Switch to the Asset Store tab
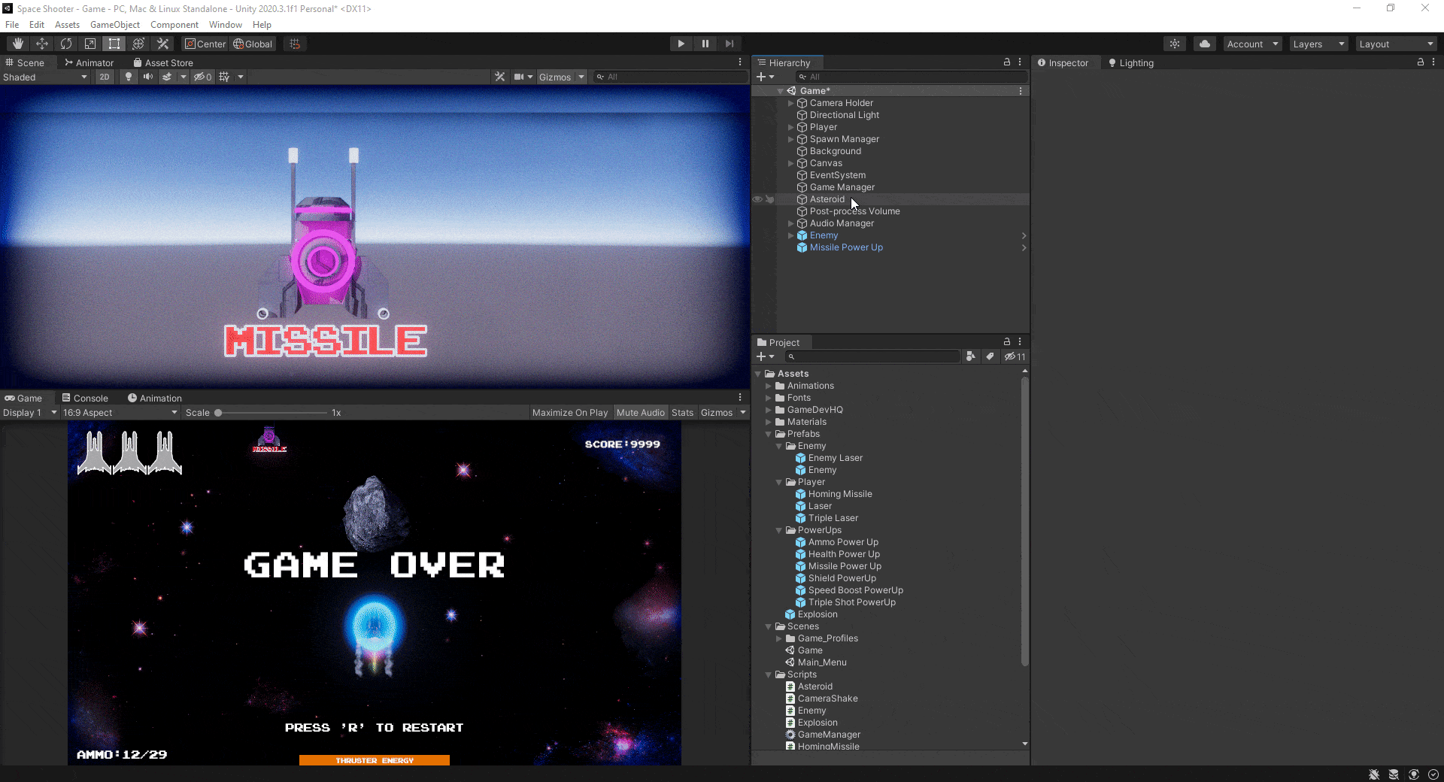Screen dimensions: 1444x782 163,62
